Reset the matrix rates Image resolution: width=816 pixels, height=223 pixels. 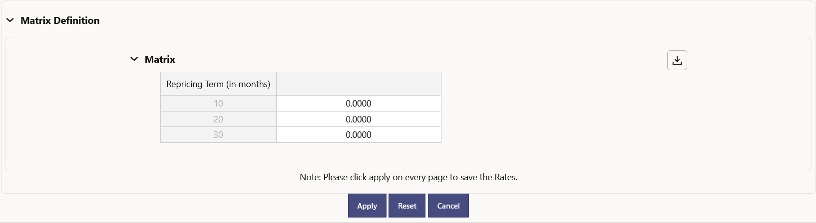pos(407,206)
